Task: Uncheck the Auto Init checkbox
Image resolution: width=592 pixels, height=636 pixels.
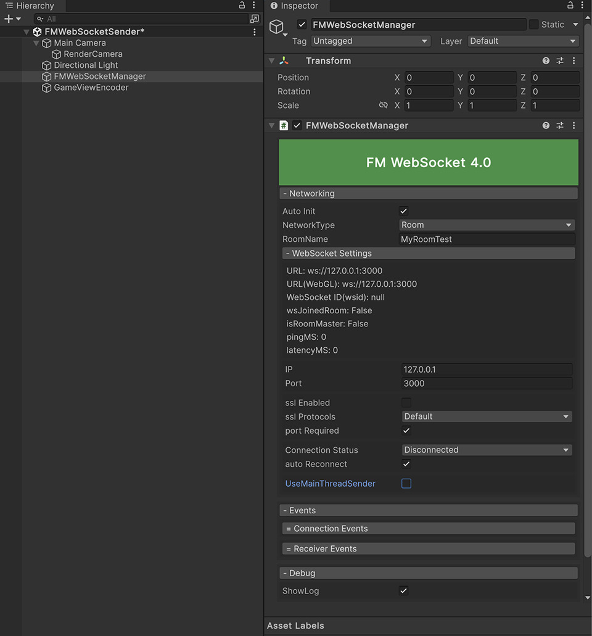Action: [403, 210]
